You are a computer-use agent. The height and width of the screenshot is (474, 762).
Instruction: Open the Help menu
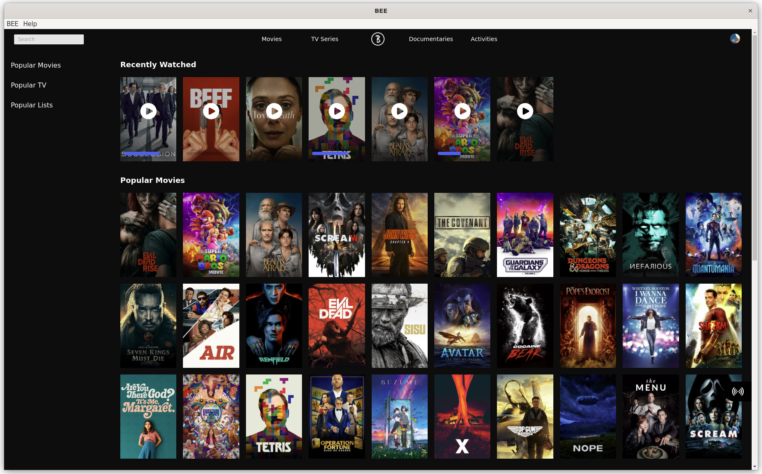click(30, 24)
